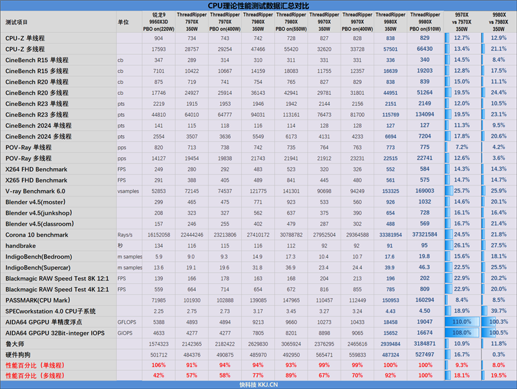Click the 100.3% progress bar cell

coord(498,322)
